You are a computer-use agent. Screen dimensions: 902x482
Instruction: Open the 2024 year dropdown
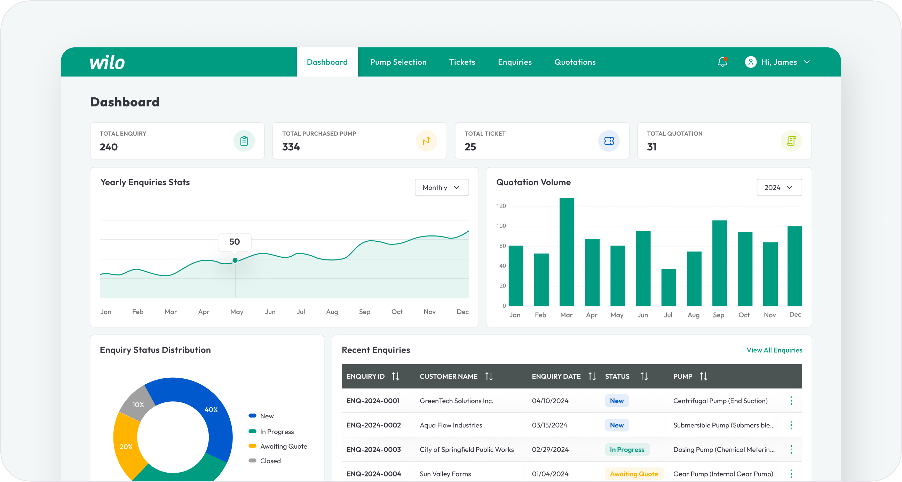coord(779,188)
